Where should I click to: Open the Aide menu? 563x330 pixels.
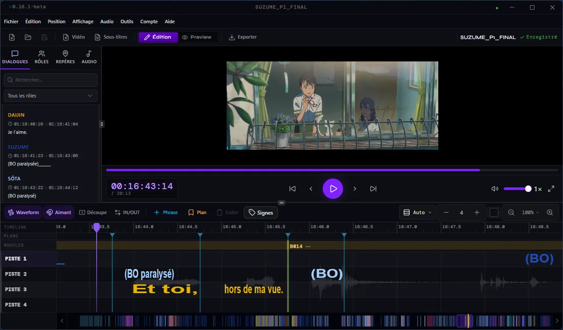pos(170,22)
